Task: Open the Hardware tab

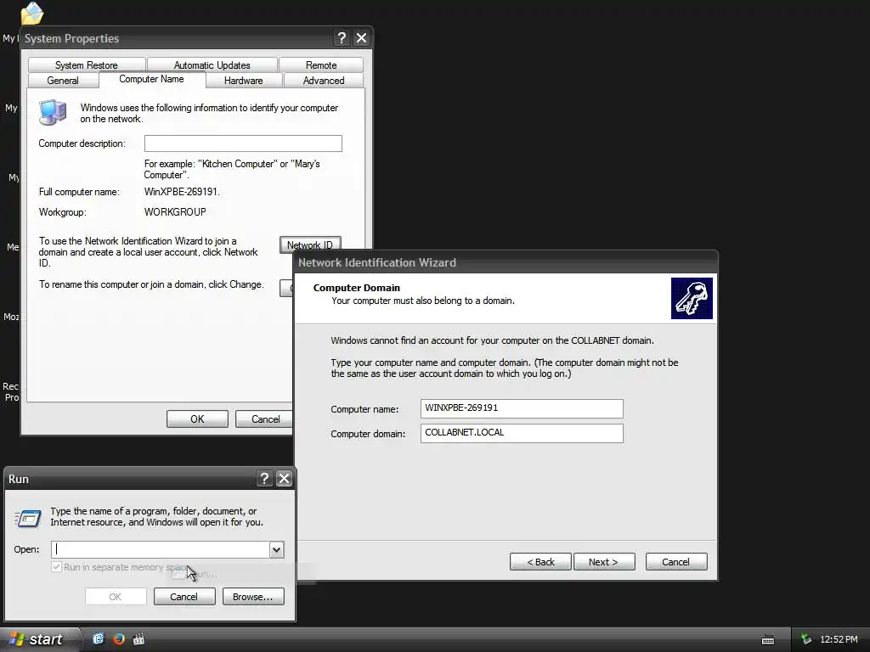Action: click(x=244, y=81)
